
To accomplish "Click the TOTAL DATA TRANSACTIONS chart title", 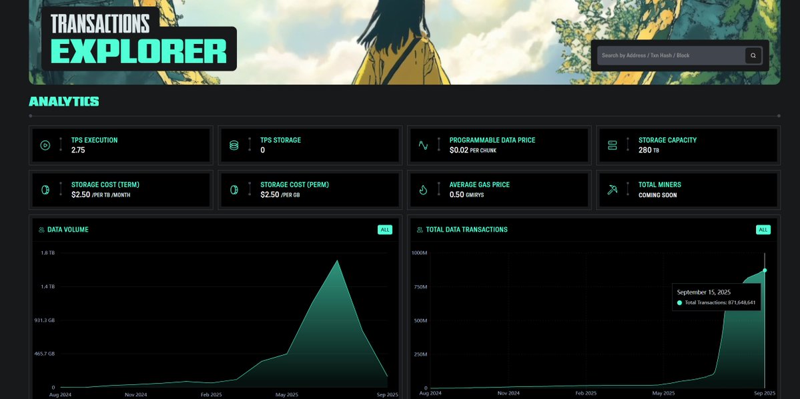I will (x=467, y=230).
